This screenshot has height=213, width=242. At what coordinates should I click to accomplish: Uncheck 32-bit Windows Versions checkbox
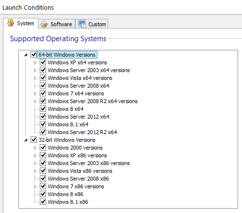tap(33, 140)
